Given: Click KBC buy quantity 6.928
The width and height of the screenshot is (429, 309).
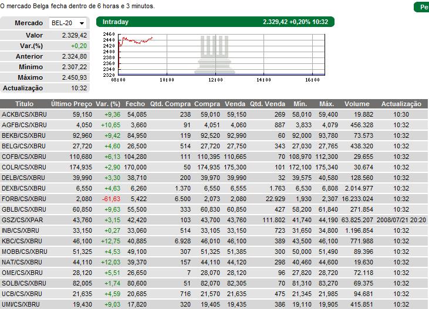Looking at the screenshot, I should [x=183, y=241].
